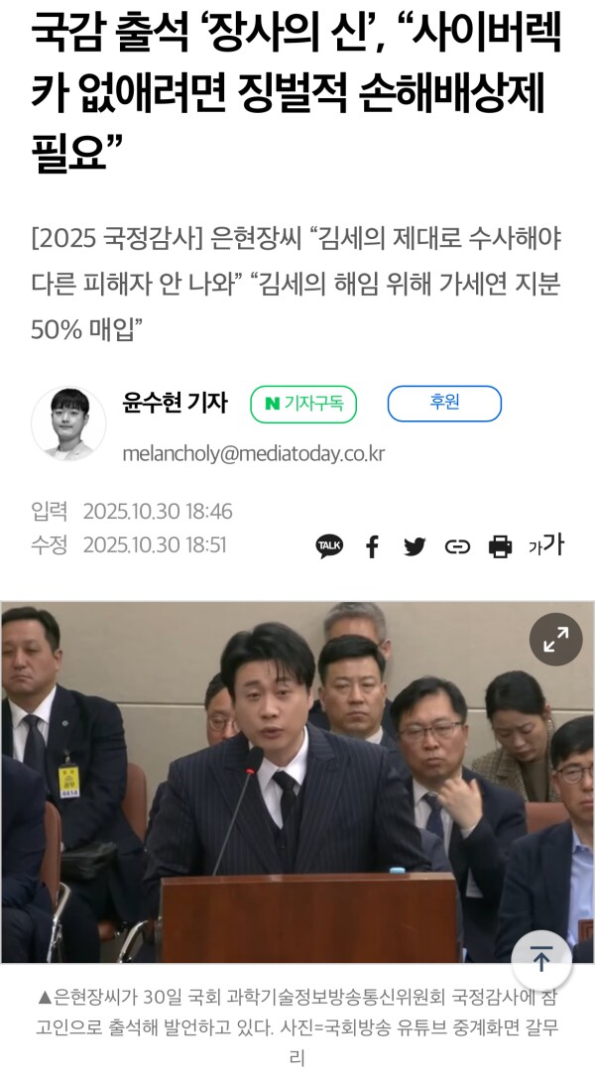Image resolution: width=595 pixels, height=1079 pixels.
Task: Click the melancholy@mediatoday.co.kr email address
Action: [253, 453]
